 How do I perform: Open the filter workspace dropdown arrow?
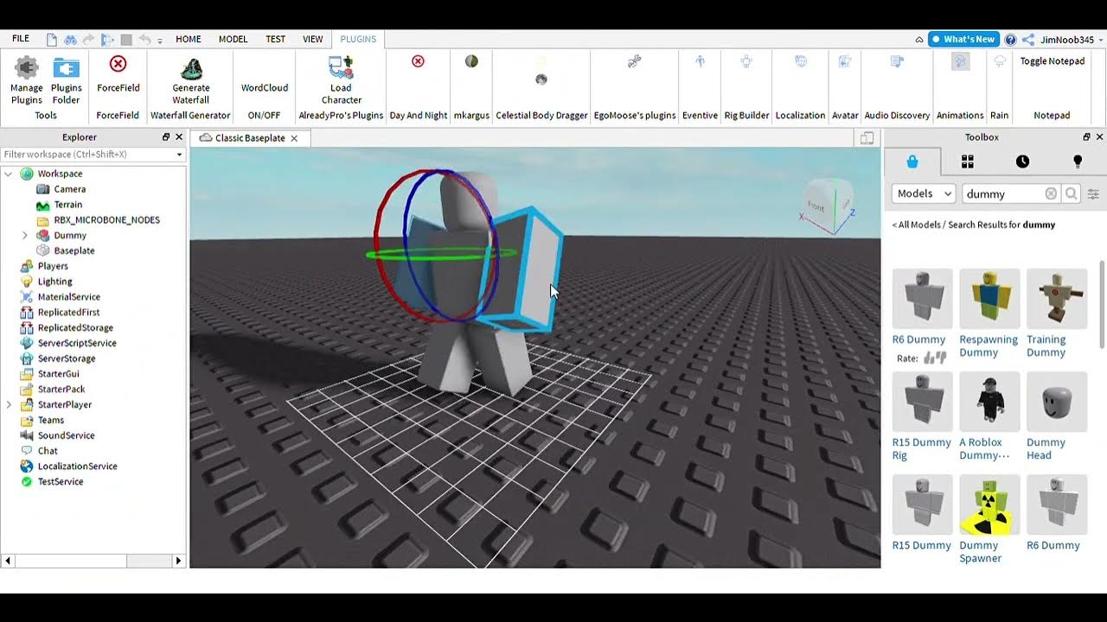click(179, 155)
